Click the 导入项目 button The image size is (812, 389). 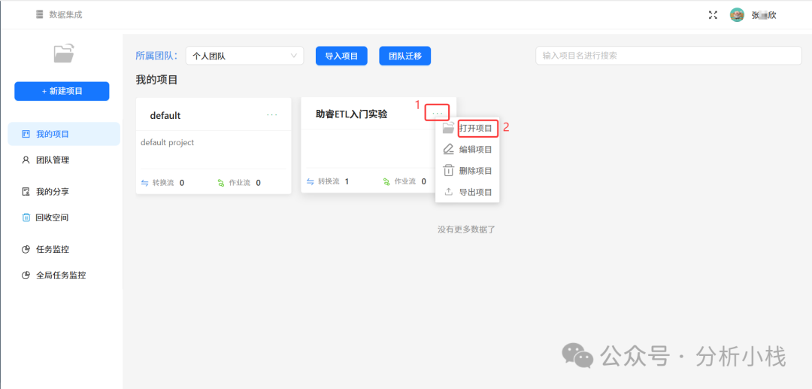click(x=341, y=56)
